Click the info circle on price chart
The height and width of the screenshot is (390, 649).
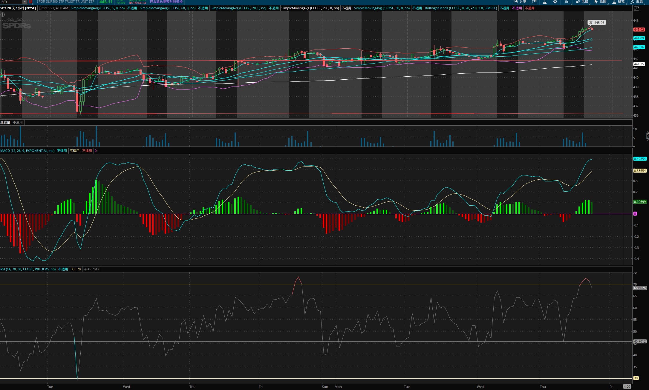click(3, 14)
